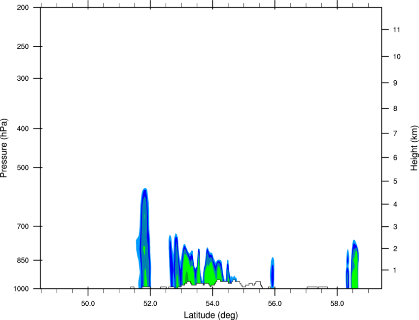Select the Height (km) axis title

point(415,148)
